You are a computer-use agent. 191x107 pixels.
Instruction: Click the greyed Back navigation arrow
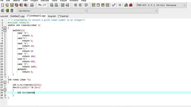point(75,5)
